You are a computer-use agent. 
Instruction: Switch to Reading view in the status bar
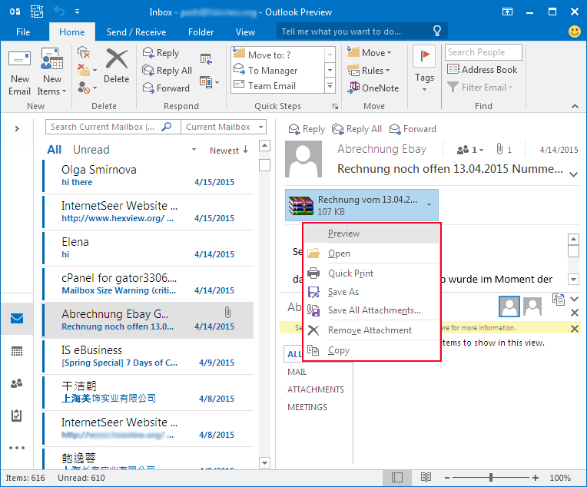click(426, 478)
